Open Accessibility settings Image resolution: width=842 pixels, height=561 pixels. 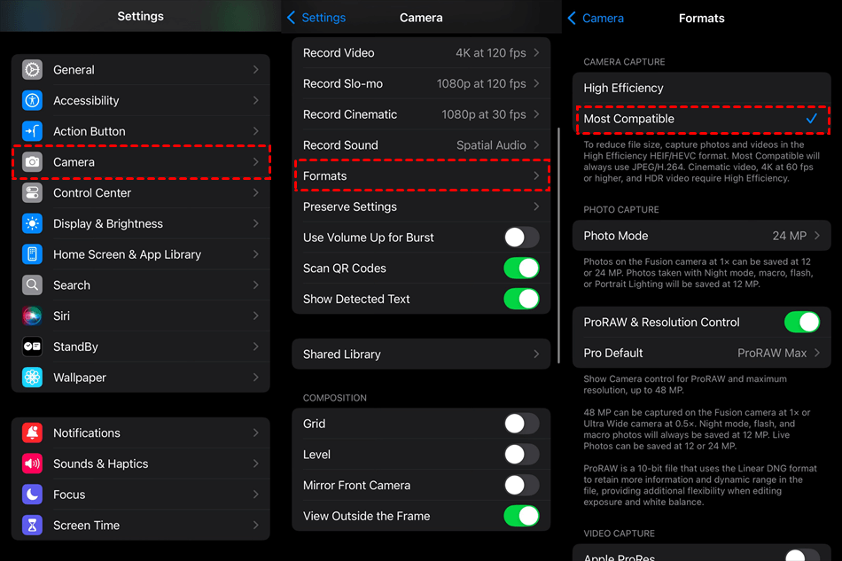point(141,100)
